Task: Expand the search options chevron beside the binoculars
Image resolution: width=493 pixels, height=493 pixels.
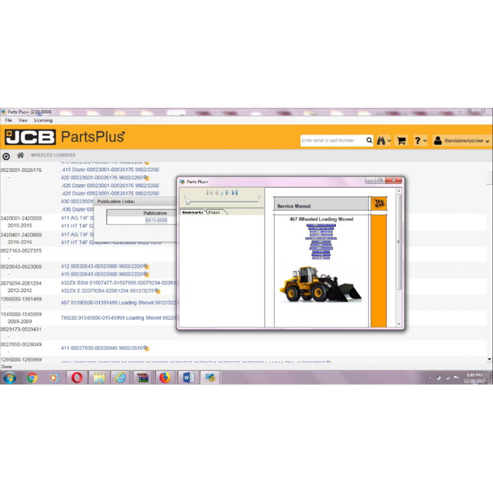Action: tap(389, 141)
